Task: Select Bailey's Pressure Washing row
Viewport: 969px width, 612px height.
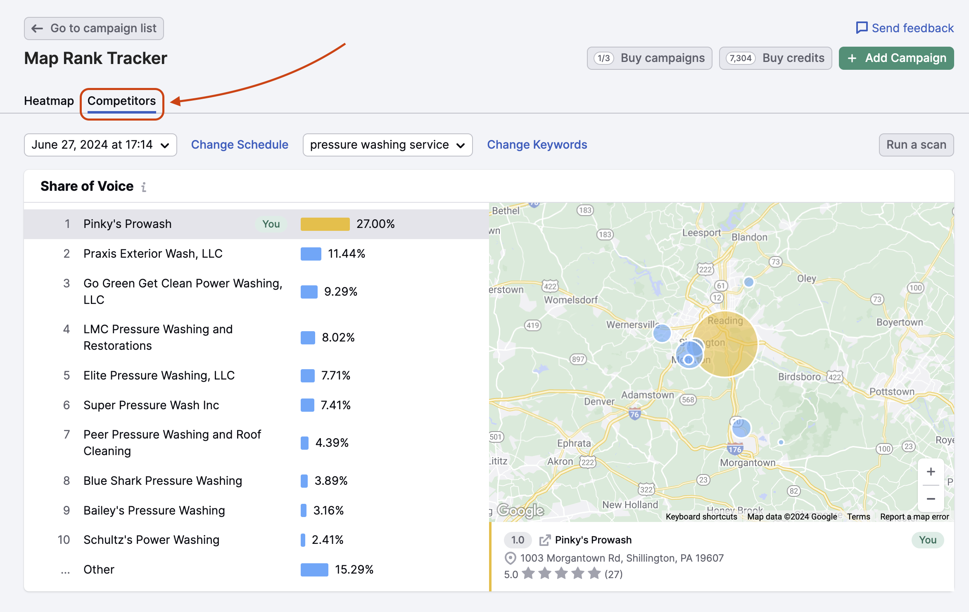Action: click(x=256, y=510)
